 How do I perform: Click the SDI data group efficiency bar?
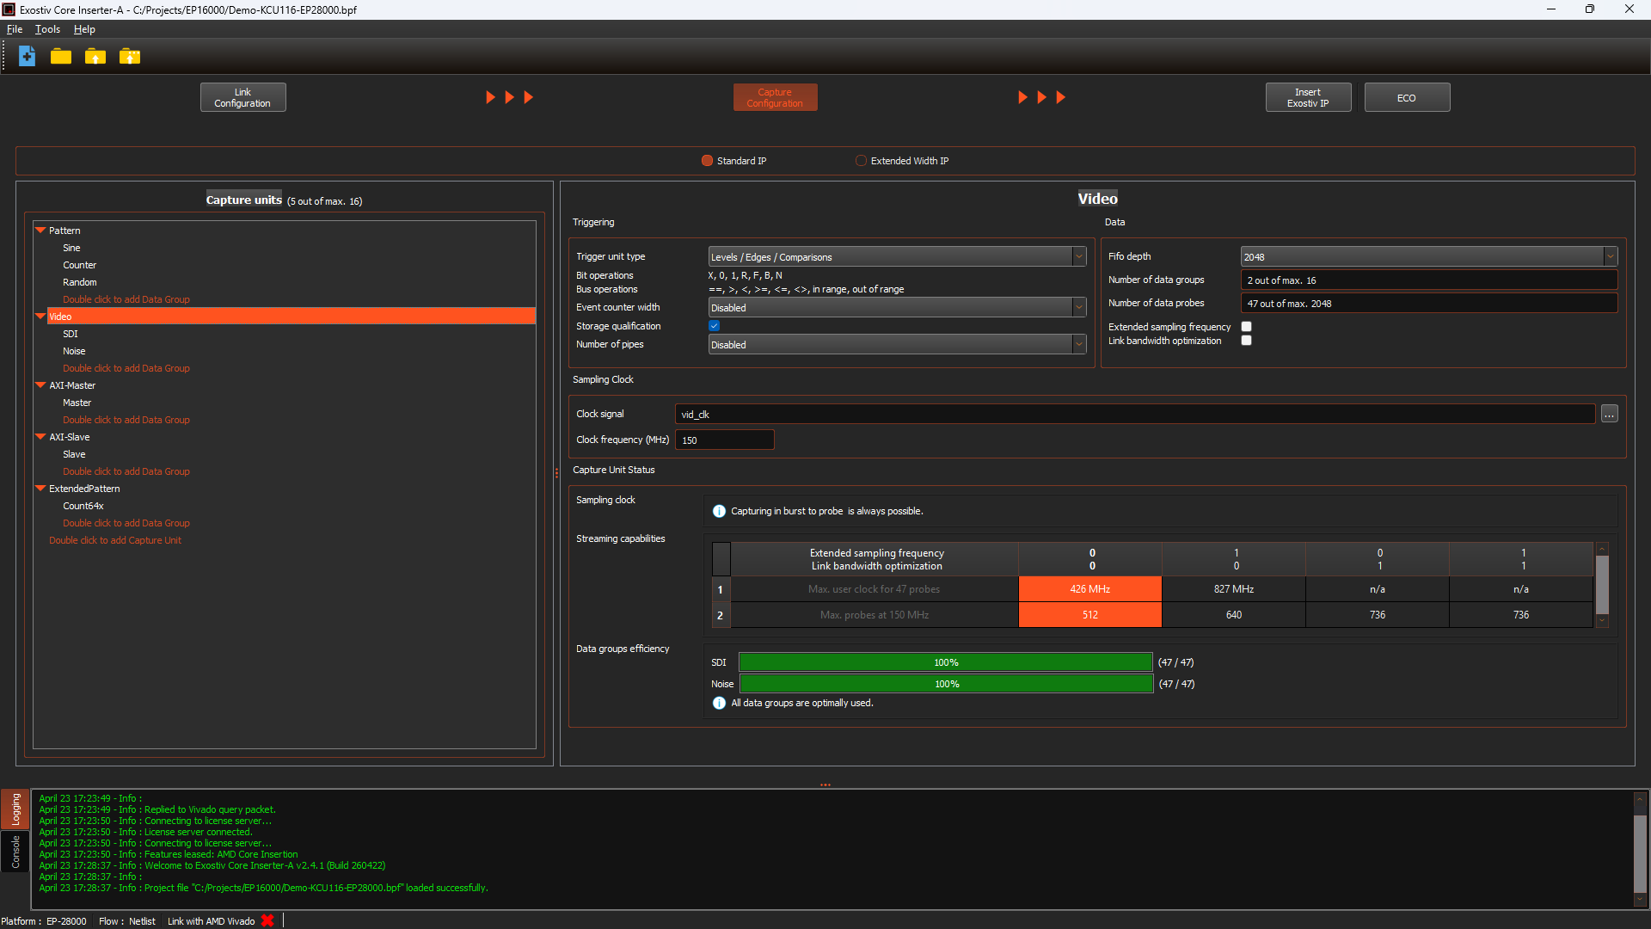coord(945,662)
